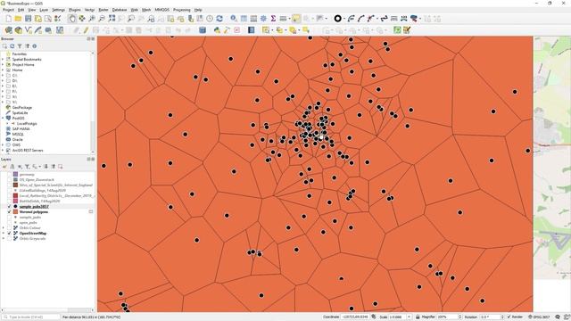Click the DB Manager database icon
This screenshot has width=571, height=321.
click(203, 30)
